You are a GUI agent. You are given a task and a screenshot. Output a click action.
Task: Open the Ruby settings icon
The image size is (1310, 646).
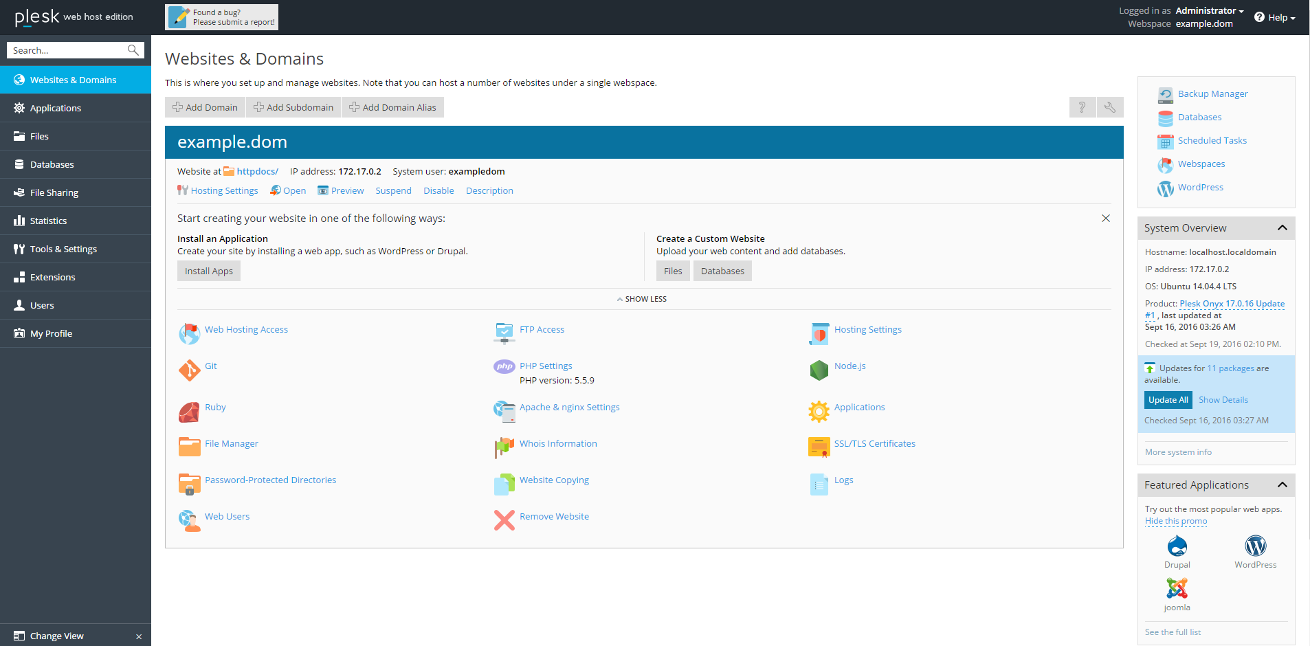coord(189,412)
